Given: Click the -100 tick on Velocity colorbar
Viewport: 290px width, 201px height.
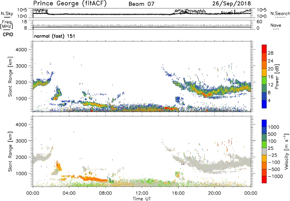Looking at the screenshot, I should pos(274,162).
